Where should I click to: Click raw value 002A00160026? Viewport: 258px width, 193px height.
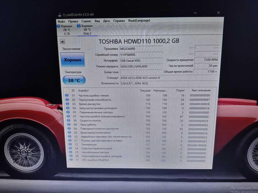(197, 145)
